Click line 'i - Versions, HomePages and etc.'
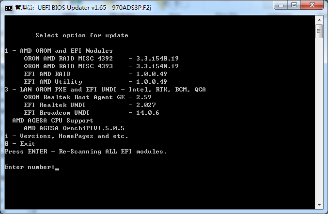This screenshot has width=328, height=214. 66,136
